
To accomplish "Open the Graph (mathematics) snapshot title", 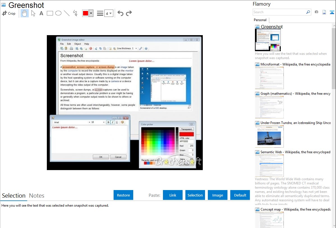I will [295, 94].
